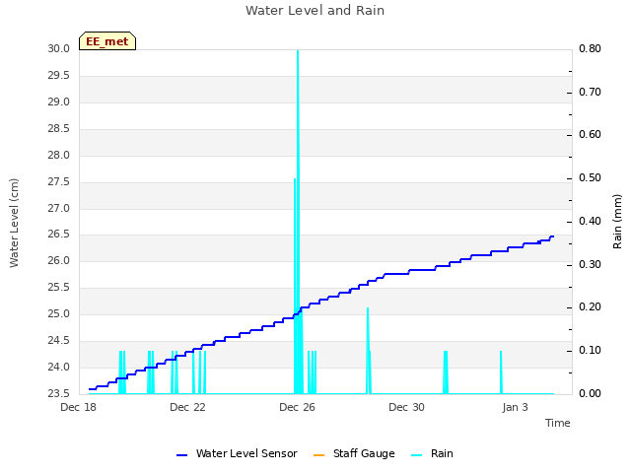The image size is (631, 473).
Task: Click the 26.5 water level tick label
Action: (x=59, y=235)
